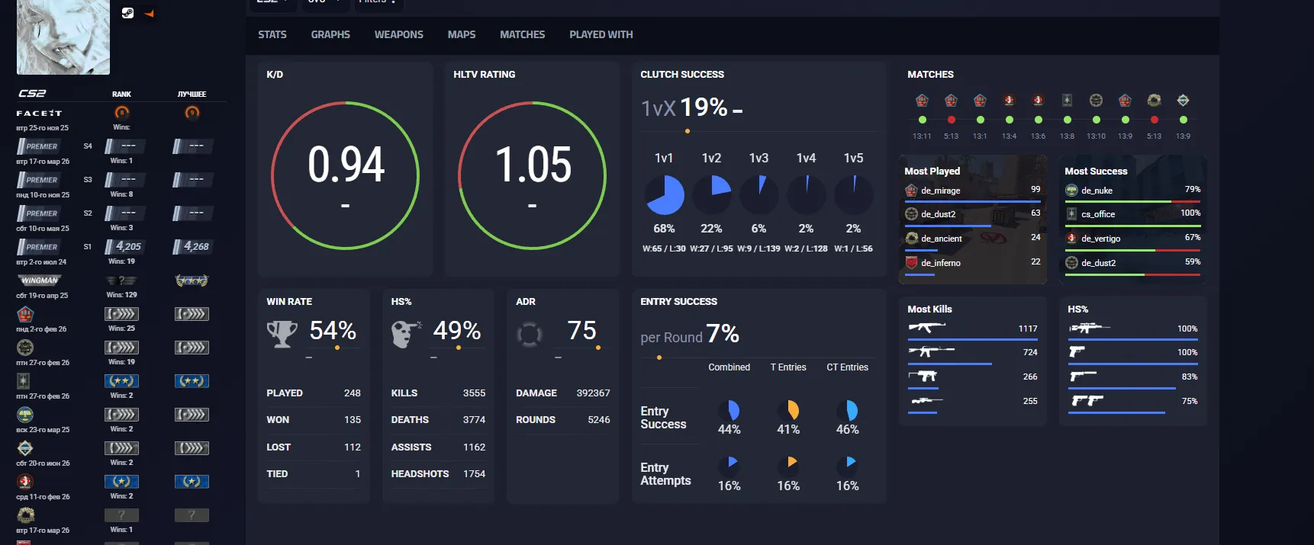Select de_nuke map icon in Most Success
1314x545 pixels.
[x=1071, y=191]
